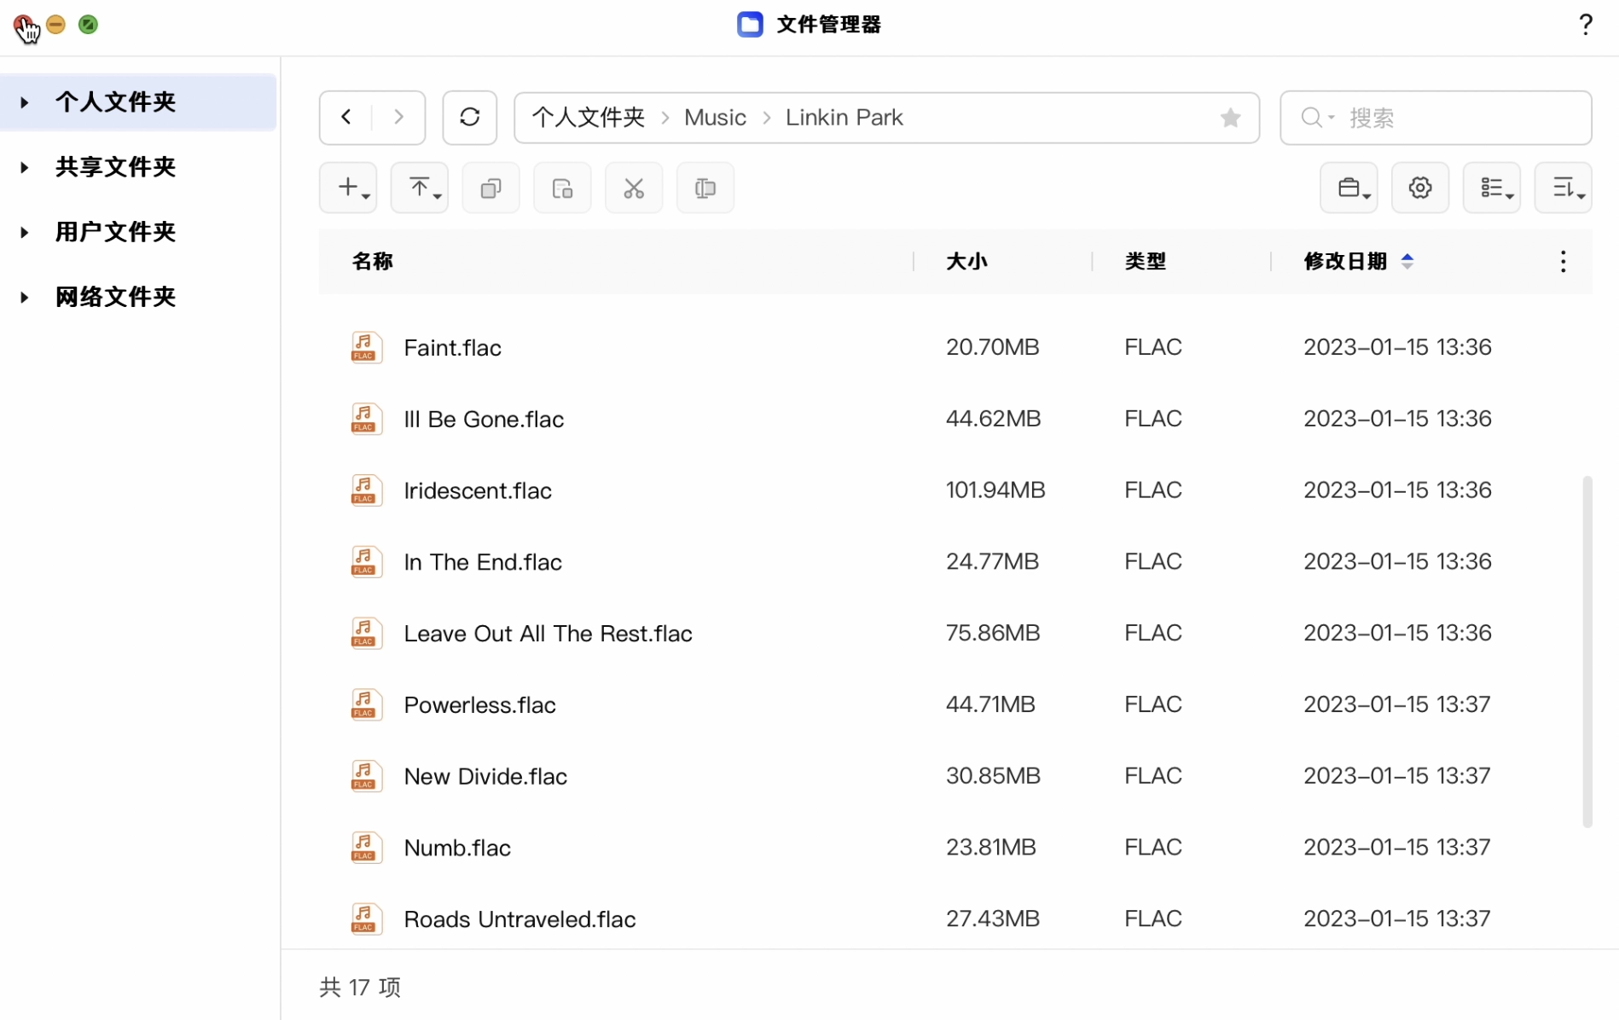Expand the 网络文件夹 tree arrow

tap(25, 298)
